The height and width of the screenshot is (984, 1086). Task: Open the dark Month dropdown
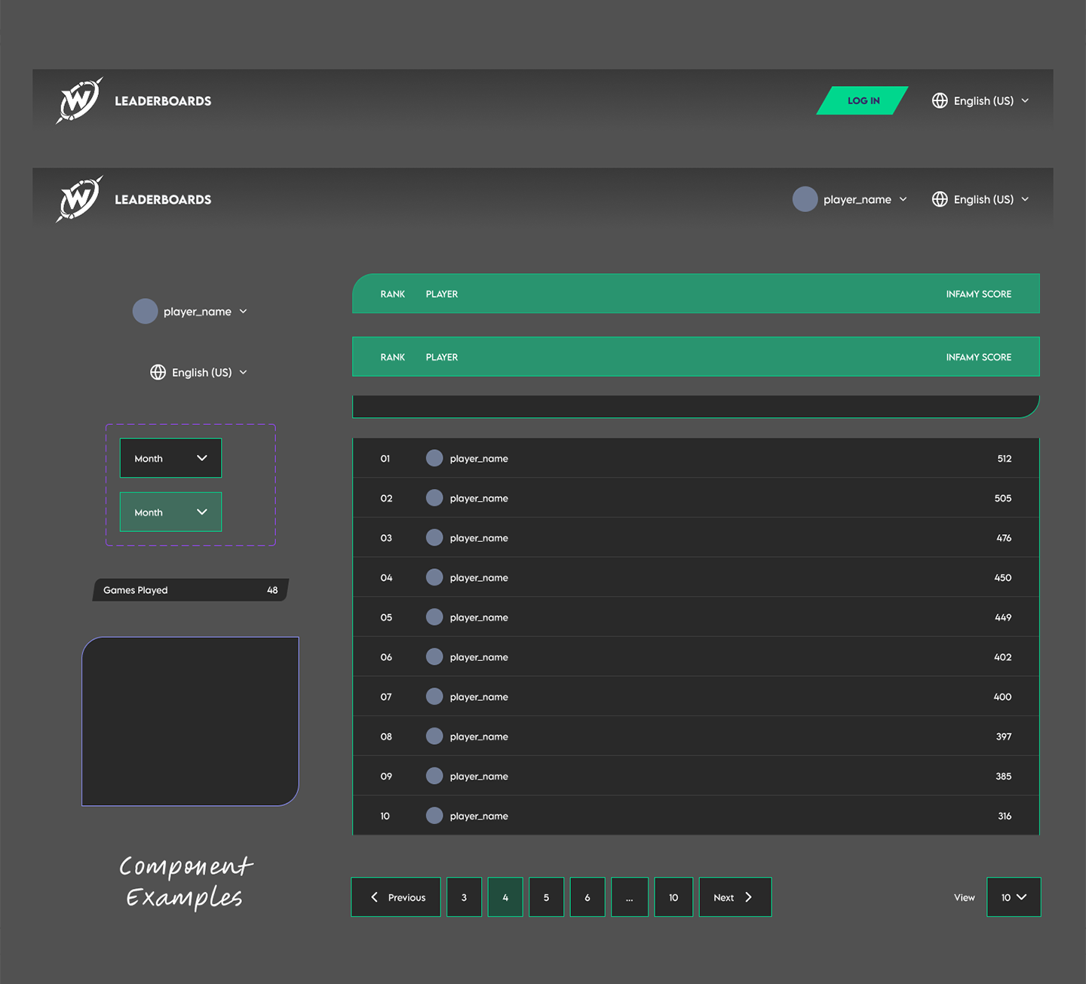[x=170, y=458]
